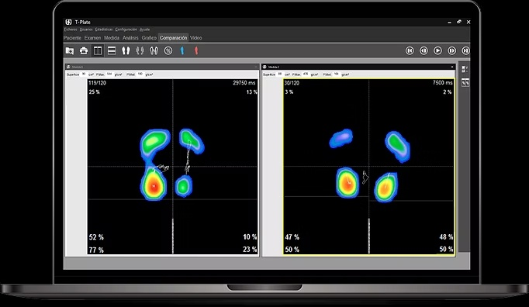This screenshot has height=307, width=529.
Task: Click the print icon in toolbar
Action: pyautogui.click(x=84, y=50)
